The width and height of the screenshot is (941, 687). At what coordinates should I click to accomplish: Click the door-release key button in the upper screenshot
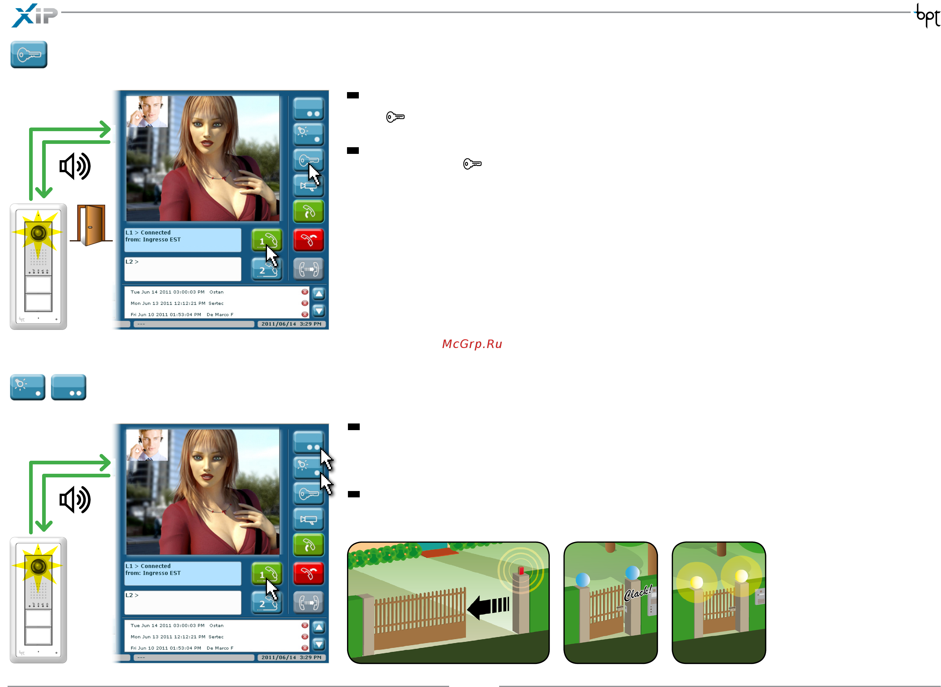308,160
